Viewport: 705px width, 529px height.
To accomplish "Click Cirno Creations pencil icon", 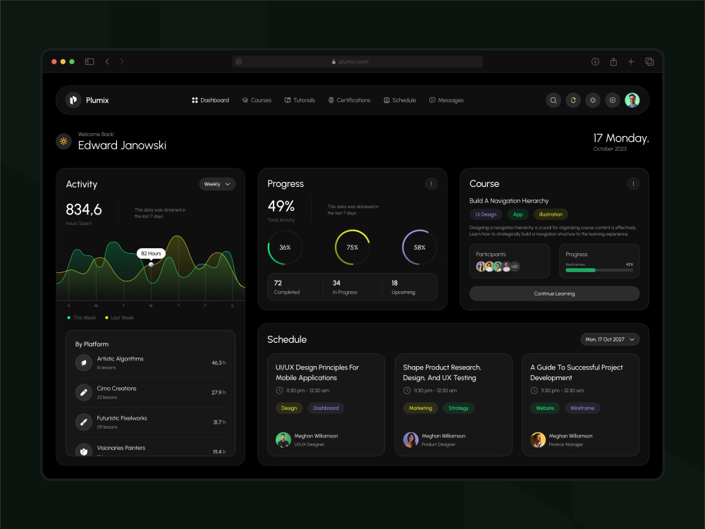I will [84, 392].
